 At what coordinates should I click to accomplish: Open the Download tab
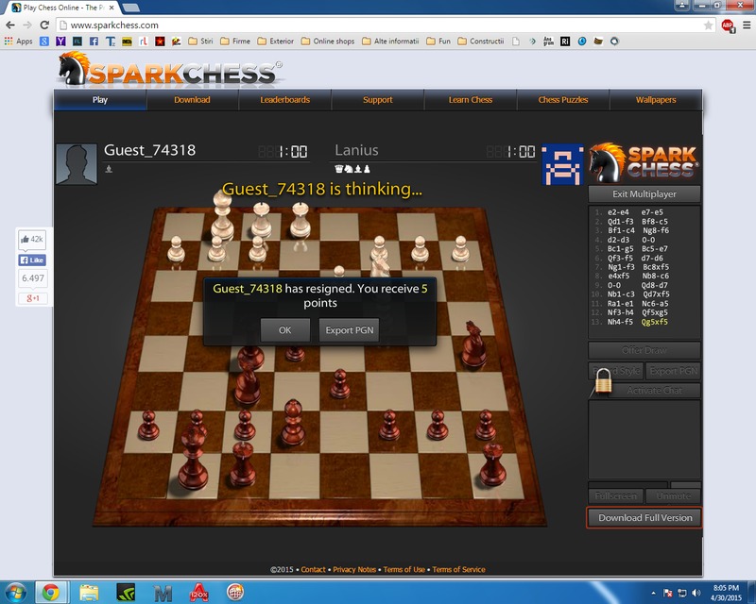[192, 100]
